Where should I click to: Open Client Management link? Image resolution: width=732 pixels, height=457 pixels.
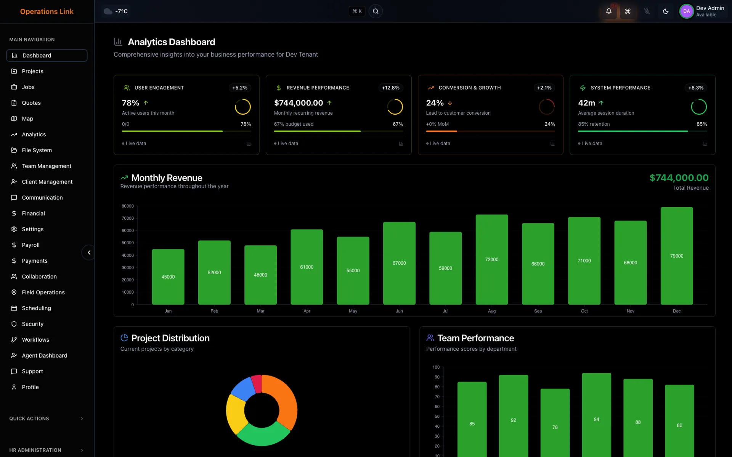coord(47,182)
